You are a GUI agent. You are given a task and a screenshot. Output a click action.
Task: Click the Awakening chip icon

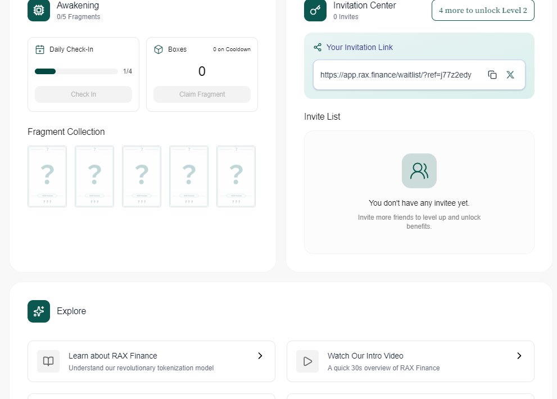39,10
